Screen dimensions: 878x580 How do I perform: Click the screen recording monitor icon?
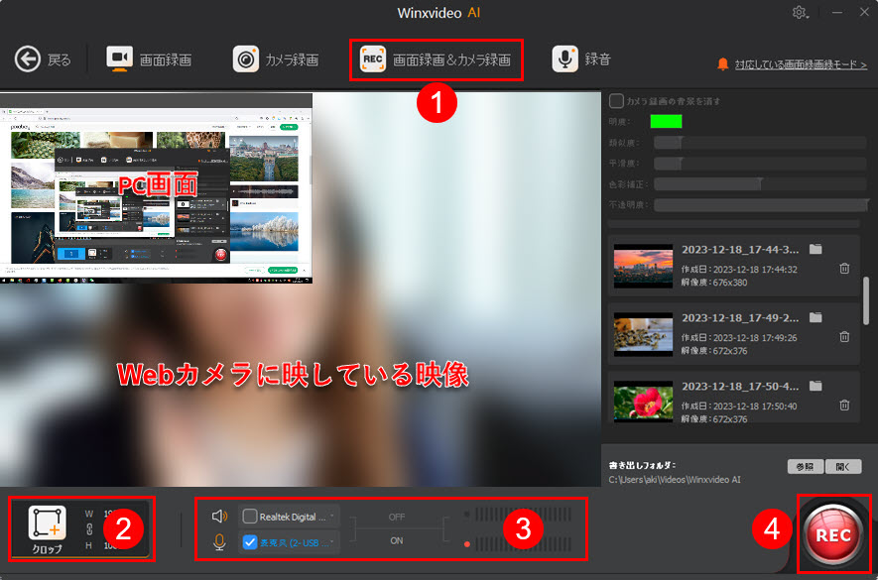tap(119, 58)
